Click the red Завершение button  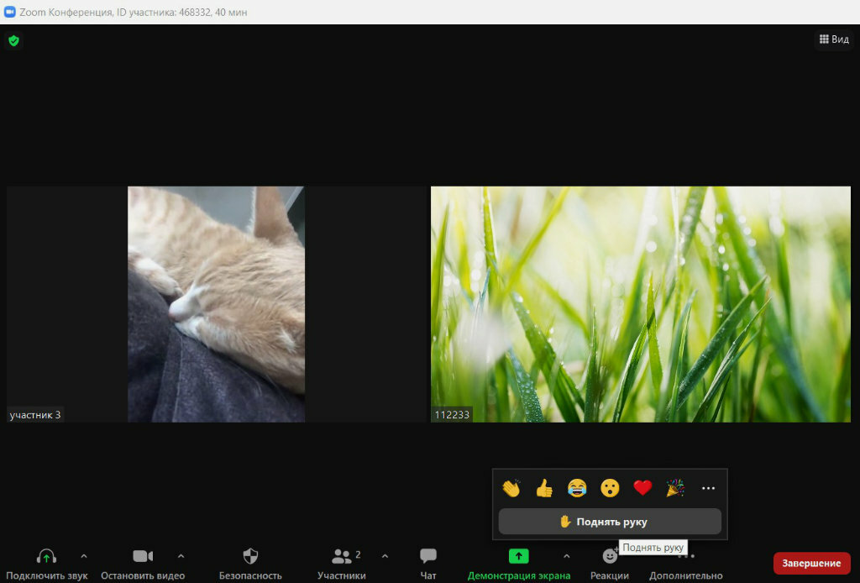tap(811, 563)
